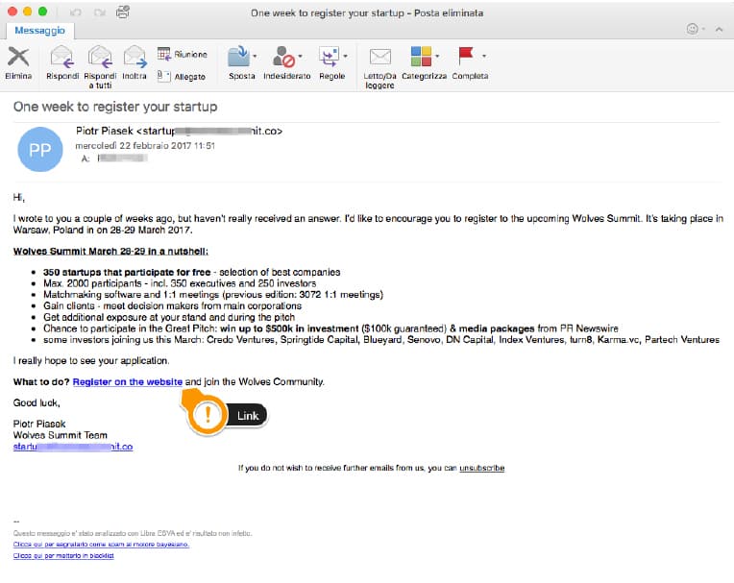Click the PP sender avatar
734x583 pixels.
pyautogui.click(x=40, y=149)
